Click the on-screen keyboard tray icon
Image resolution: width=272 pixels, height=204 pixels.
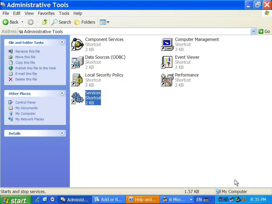(x=206, y=200)
